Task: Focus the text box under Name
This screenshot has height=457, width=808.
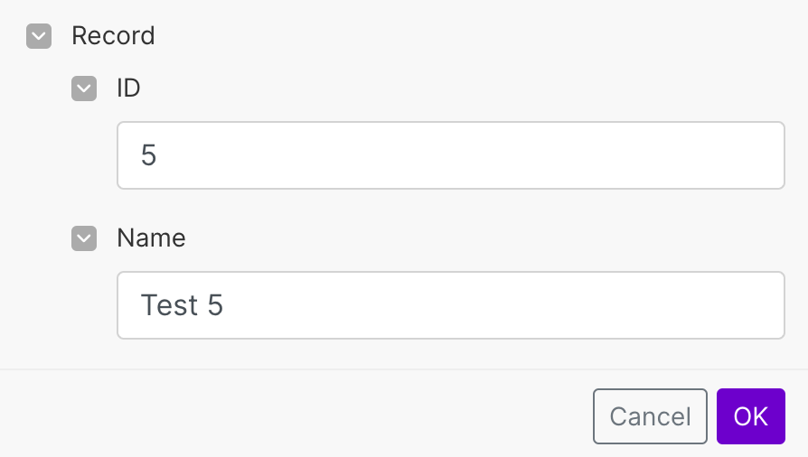Action: [x=450, y=305]
